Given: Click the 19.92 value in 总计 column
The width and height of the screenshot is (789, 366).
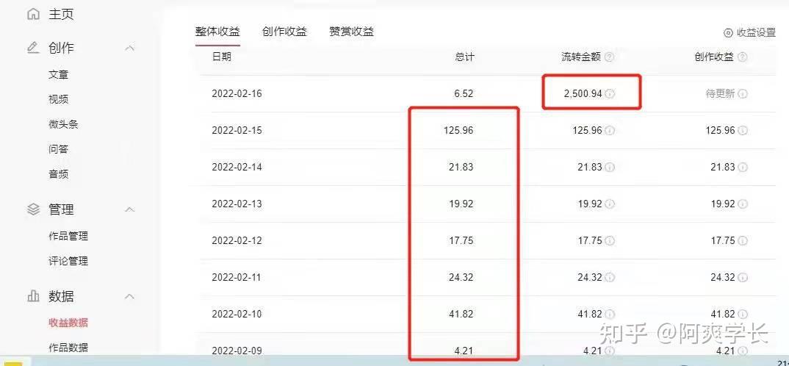Looking at the screenshot, I should click(x=461, y=204).
